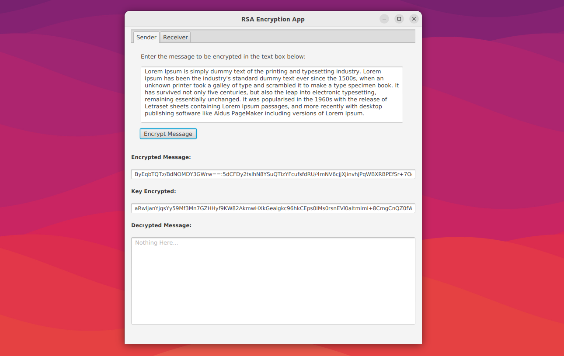Click the Key Encrypted output field
The image size is (564, 356).
point(273,208)
